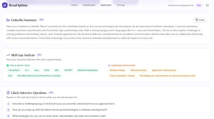The width and height of the screenshot is (214, 119).
Task: Click the number 1 question badge
Action: coord(8,104)
